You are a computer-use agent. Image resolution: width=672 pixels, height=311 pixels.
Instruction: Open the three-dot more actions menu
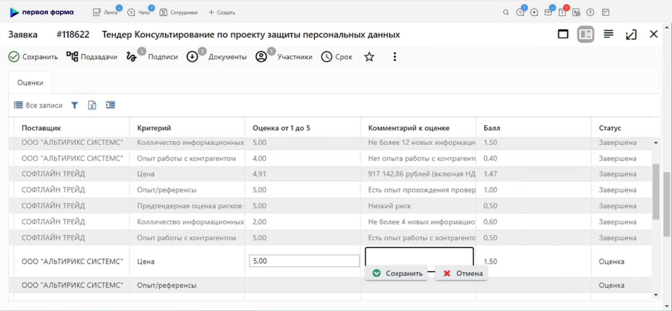(395, 57)
